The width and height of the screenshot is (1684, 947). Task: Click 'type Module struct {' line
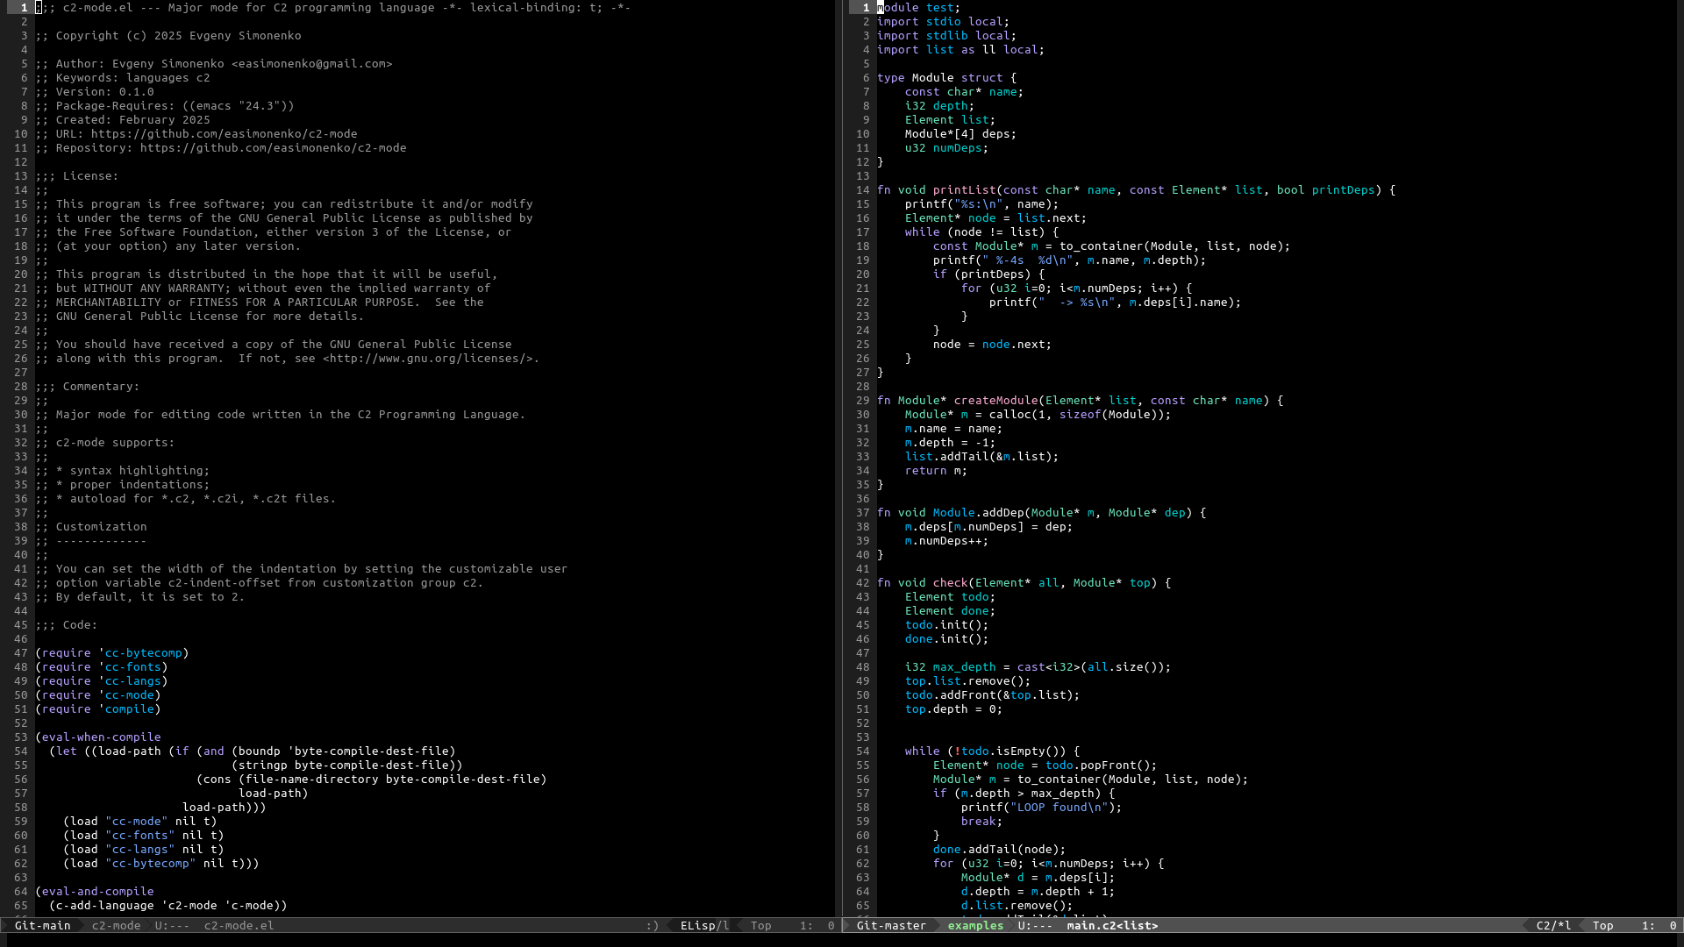(947, 78)
